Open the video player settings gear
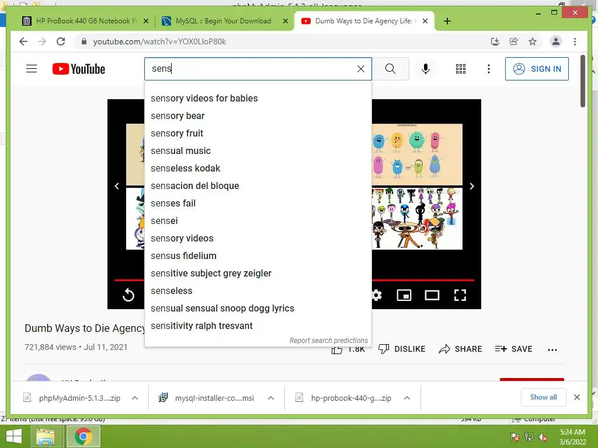Viewport: 598px width, 448px height. click(377, 295)
